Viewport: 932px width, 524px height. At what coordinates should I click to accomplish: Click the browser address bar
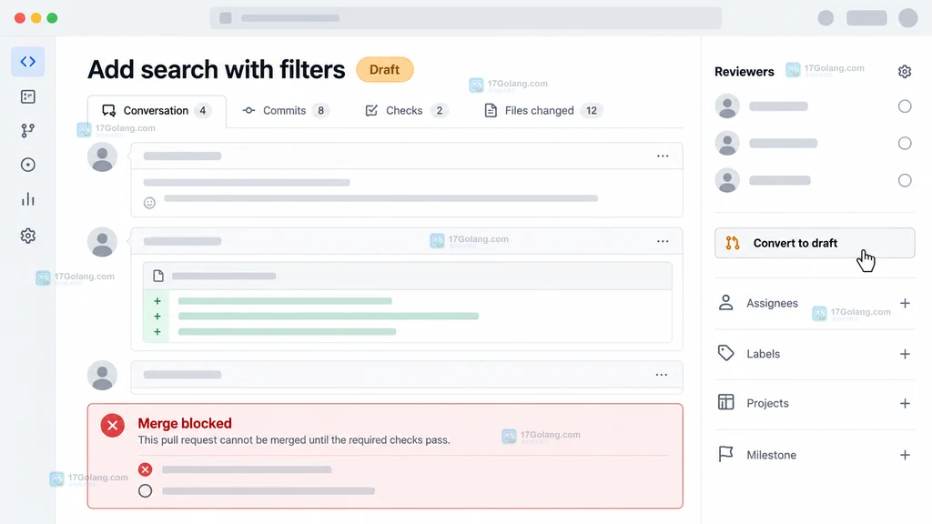click(x=465, y=18)
